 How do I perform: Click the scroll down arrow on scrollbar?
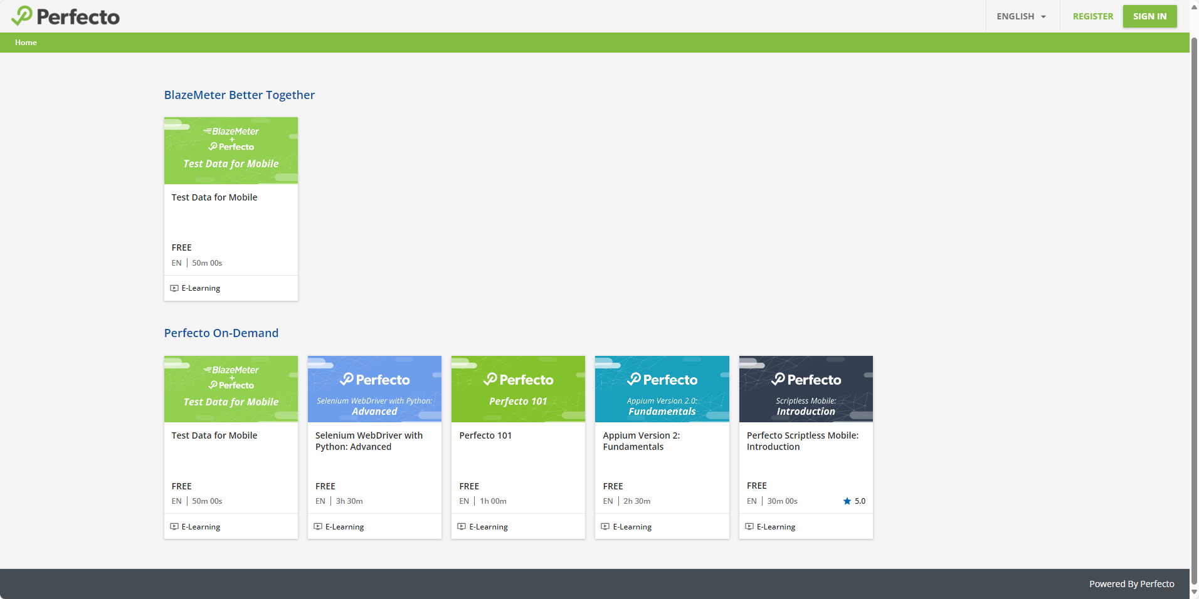(1194, 591)
